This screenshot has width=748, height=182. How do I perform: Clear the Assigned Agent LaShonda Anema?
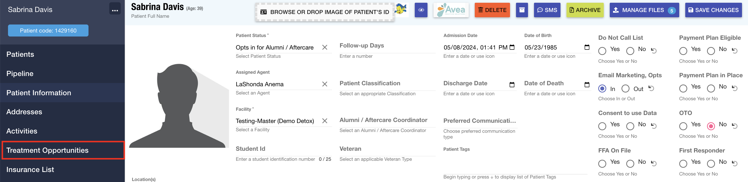pyautogui.click(x=325, y=84)
